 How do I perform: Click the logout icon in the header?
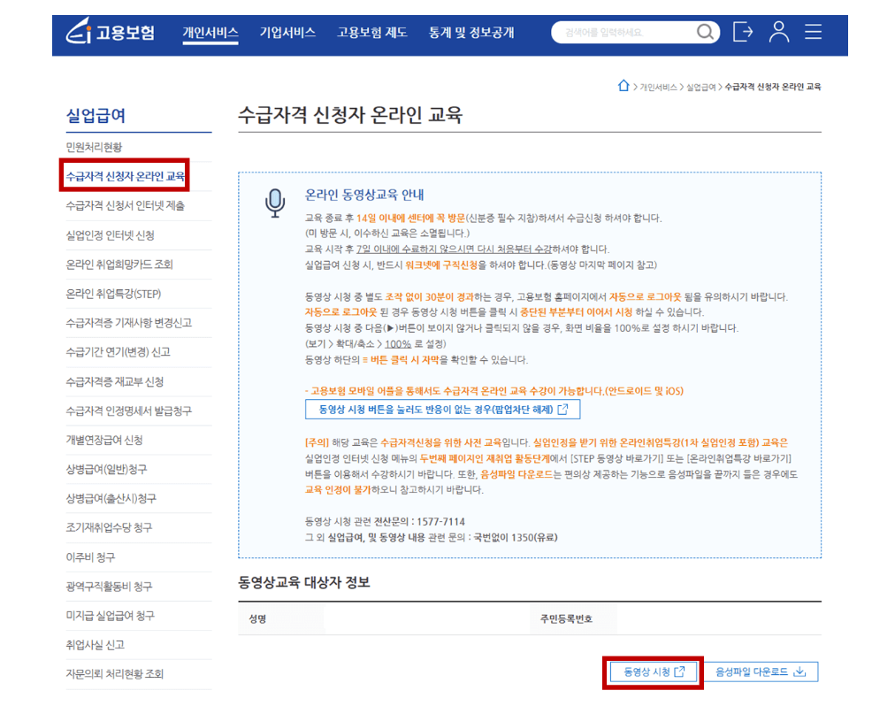click(743, 32)
